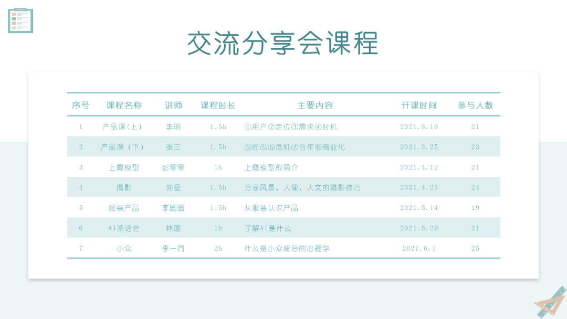Click the 2h duration cell in row 7
The width and height of the screenshot is (567, 319).
coord(218,248)
